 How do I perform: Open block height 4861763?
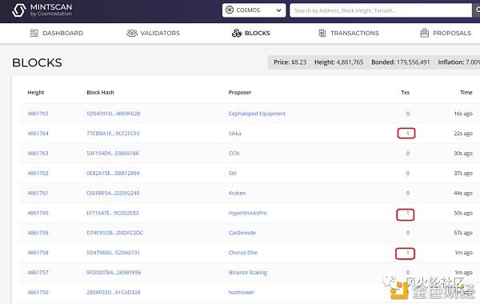pyautogui.click(x=38, y=154)
